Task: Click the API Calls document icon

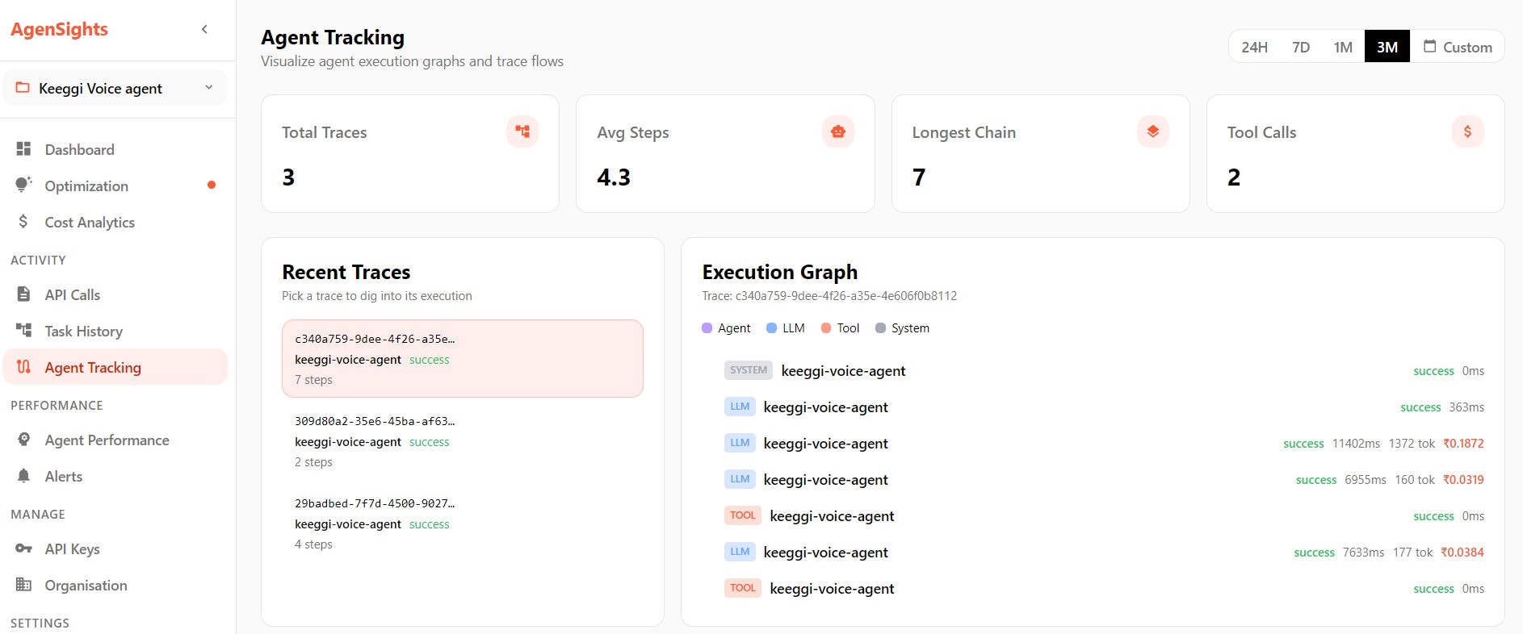Action: tap(23, 294)
